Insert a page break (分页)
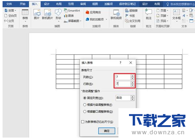Screen dimensions: 195x139 [9, 21]
